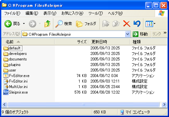Viewport: 169px width, 117px height.
Task: Click the developers folder name
Action: [x=18, y=54]
